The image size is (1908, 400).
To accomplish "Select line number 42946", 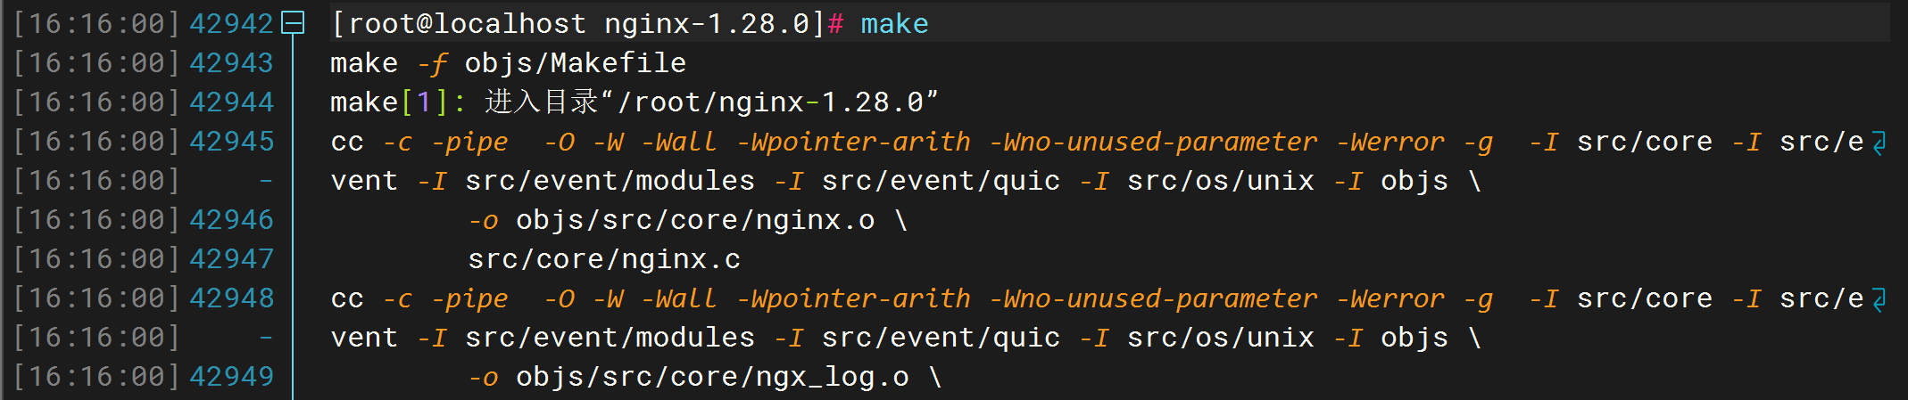I will point(231,220).
